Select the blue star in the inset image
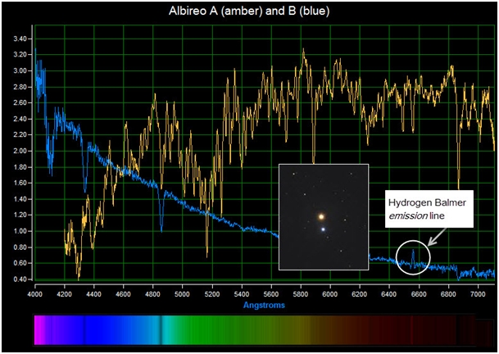 pyautogui.click(x=324, y=229)
